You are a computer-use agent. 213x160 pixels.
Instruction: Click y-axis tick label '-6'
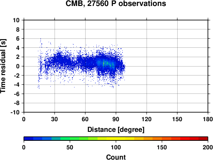click(x=17, y=94)
